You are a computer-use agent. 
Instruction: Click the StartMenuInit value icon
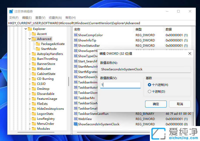click(76, 66)
